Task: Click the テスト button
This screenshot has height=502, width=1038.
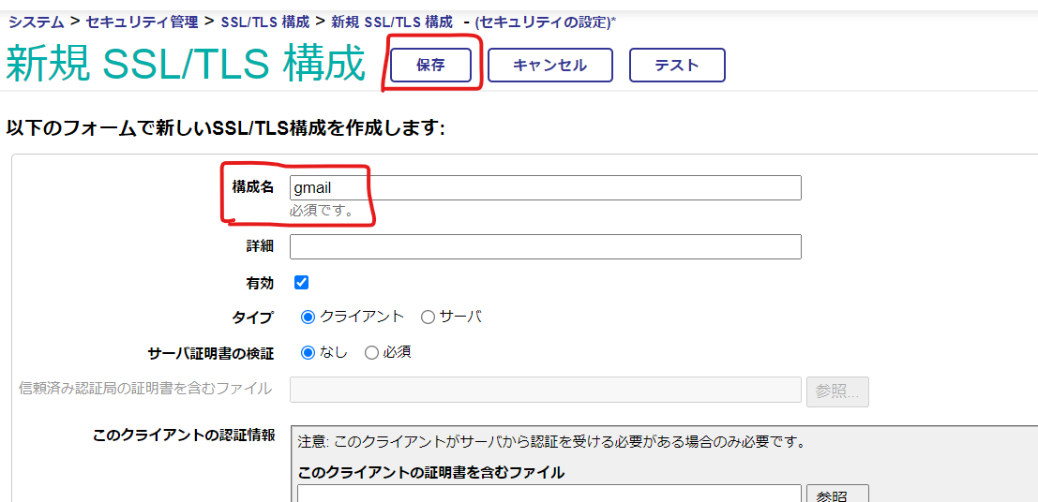Action: point(676,66)
